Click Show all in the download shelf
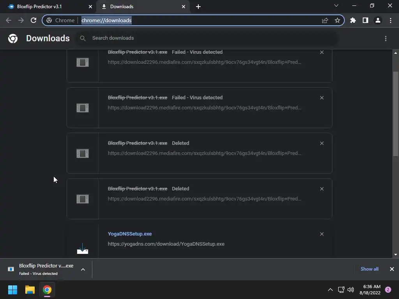 click(x=369, y=269)
